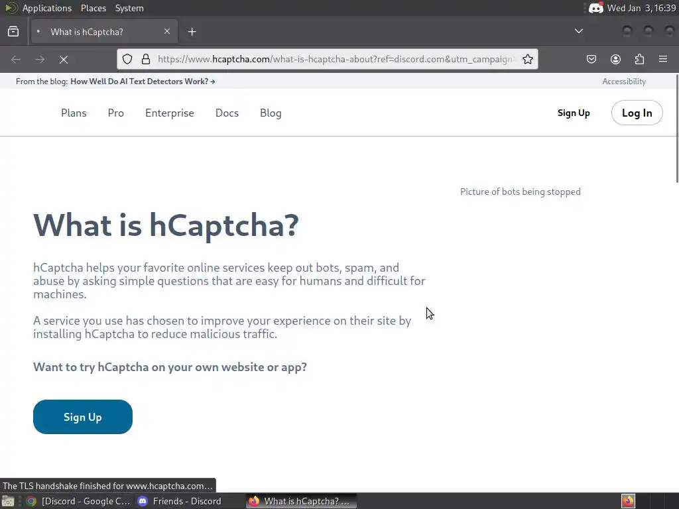Viewport: 679px width, 509px height.
Task: Go back with the back arrow
Action: [16, 59]
